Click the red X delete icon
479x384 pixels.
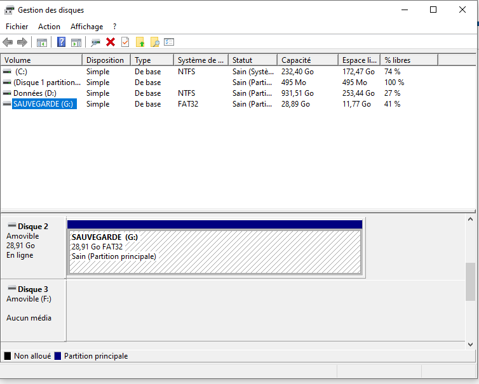[x=111, y=42]
